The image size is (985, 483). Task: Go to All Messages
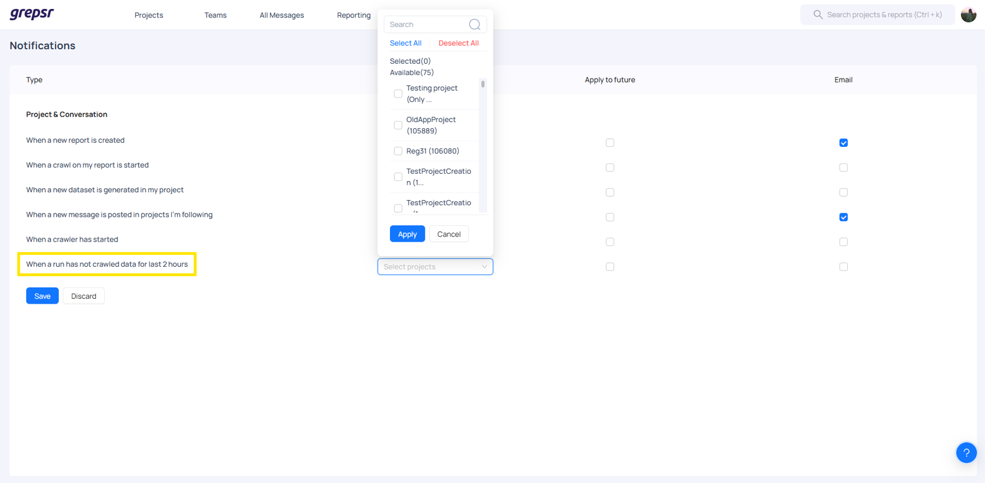click(x=281, y=15)
